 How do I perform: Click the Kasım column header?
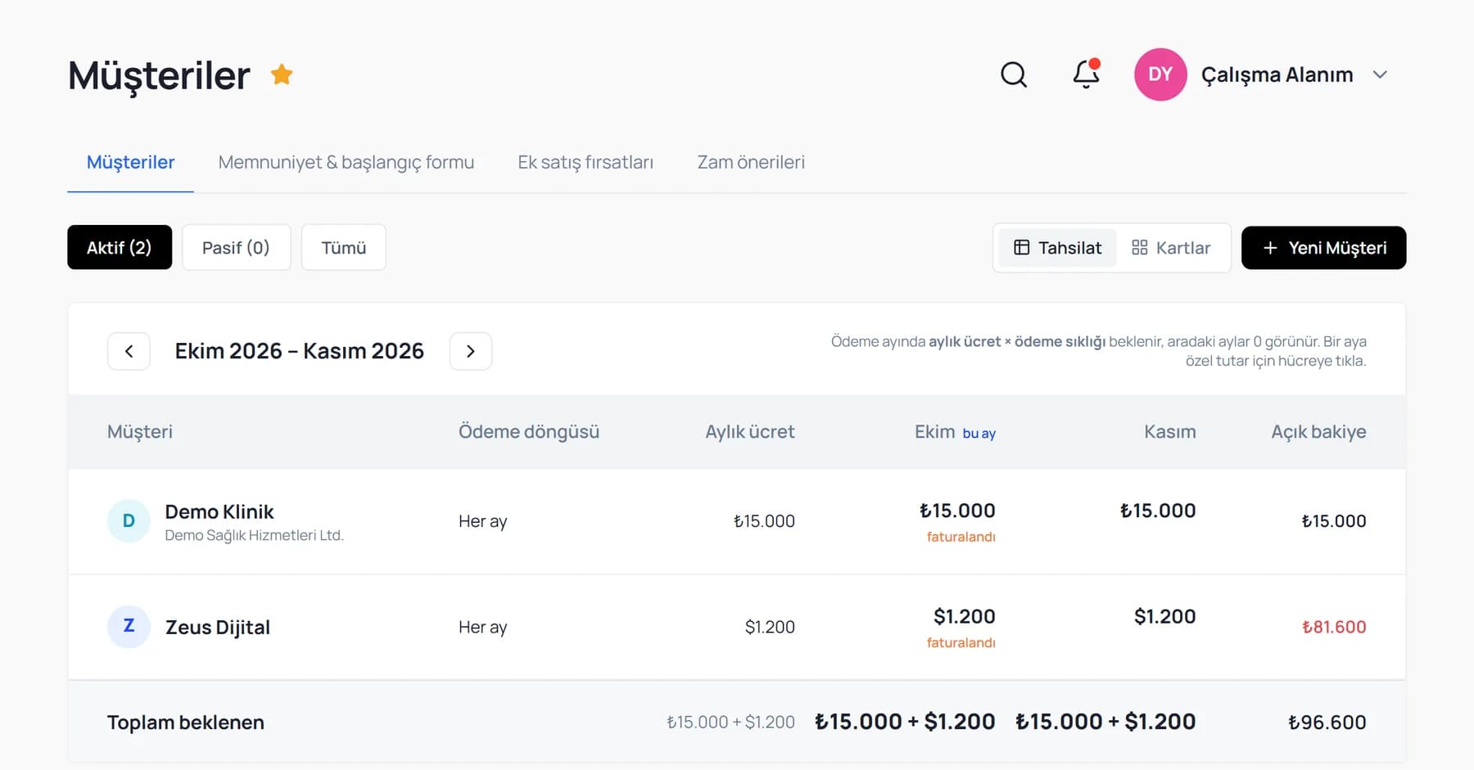(1170, 432)
